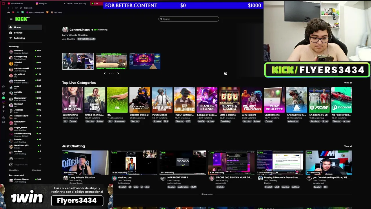The image size is (371, 209).
Task: Open RULETA POR SUB bookmark
Action: click(35, 12)
